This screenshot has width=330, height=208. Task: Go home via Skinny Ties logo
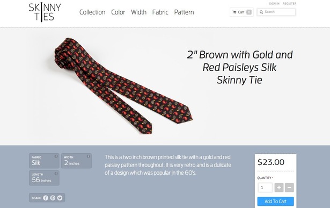45,12
